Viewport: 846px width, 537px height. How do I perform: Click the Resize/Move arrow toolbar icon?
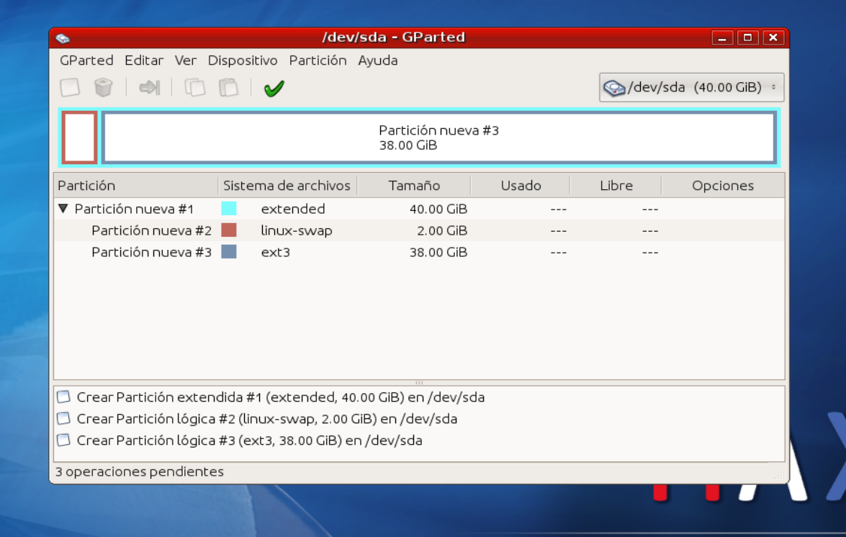coord(150,87)
